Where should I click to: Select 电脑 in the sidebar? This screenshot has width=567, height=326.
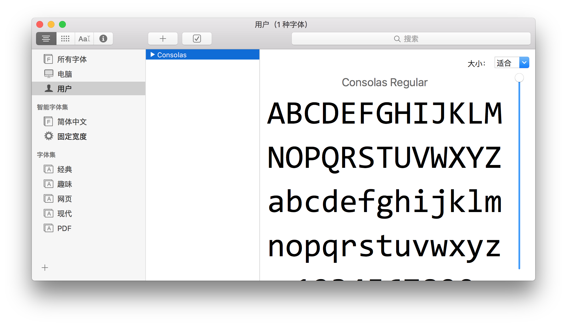(x=89, y=74)
